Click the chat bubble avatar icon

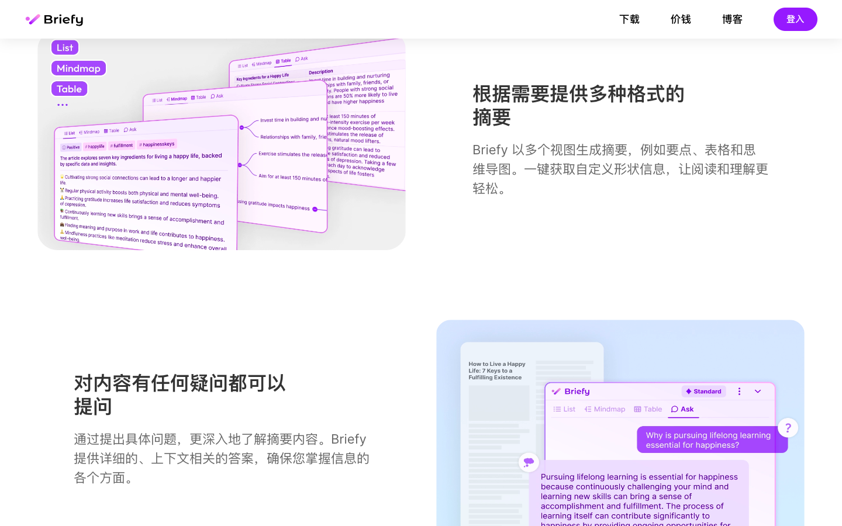click(x=529, y=462)
